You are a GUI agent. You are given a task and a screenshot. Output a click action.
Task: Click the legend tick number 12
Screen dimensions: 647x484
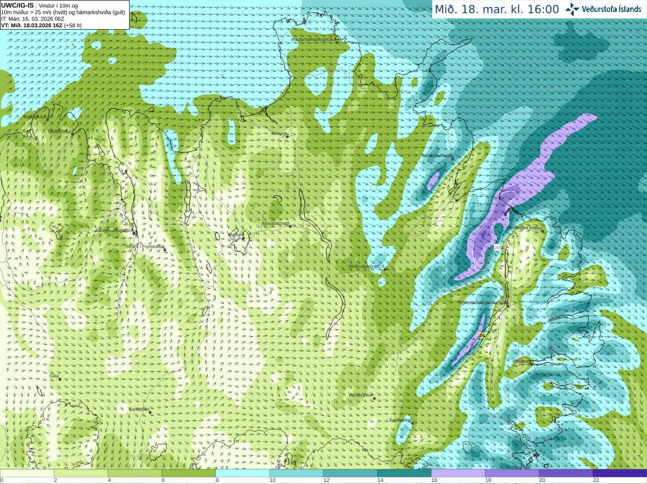pyautogui.click(x=327, y=480)
